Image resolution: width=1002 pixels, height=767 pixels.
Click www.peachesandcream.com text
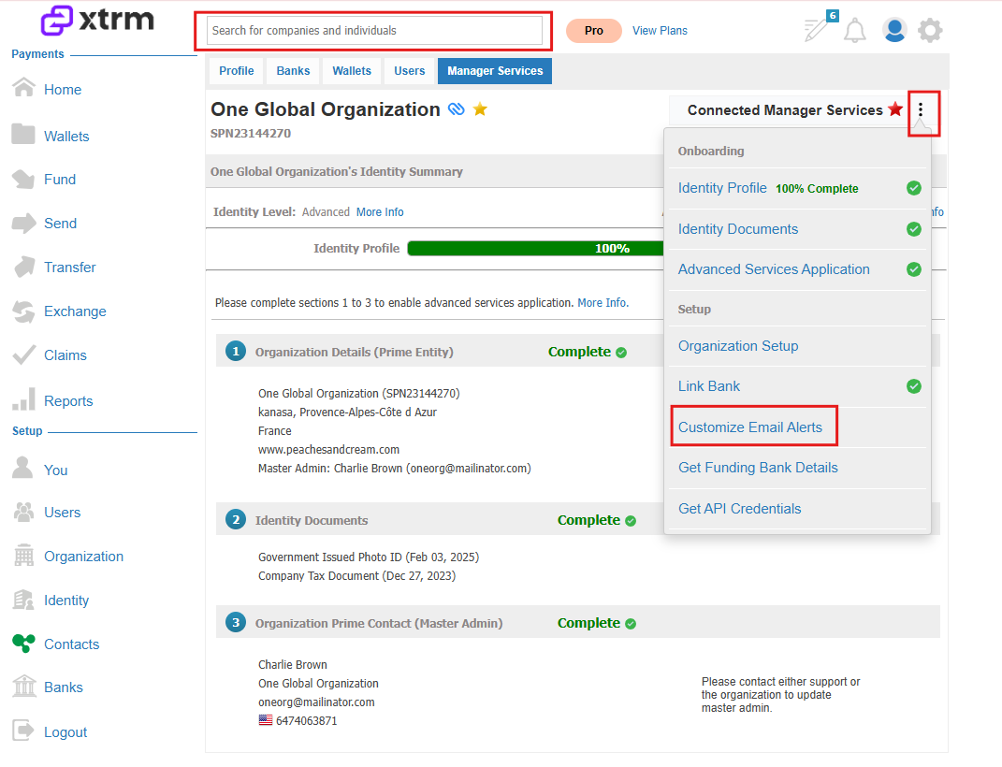point(328,450)
